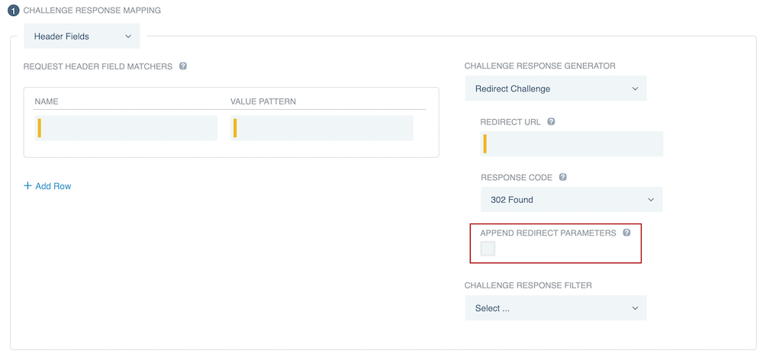Enable the Append Redirect Parameters checkbox
Image resolution: width=763 pixels, height=357 pixels.
coord(488,249)
